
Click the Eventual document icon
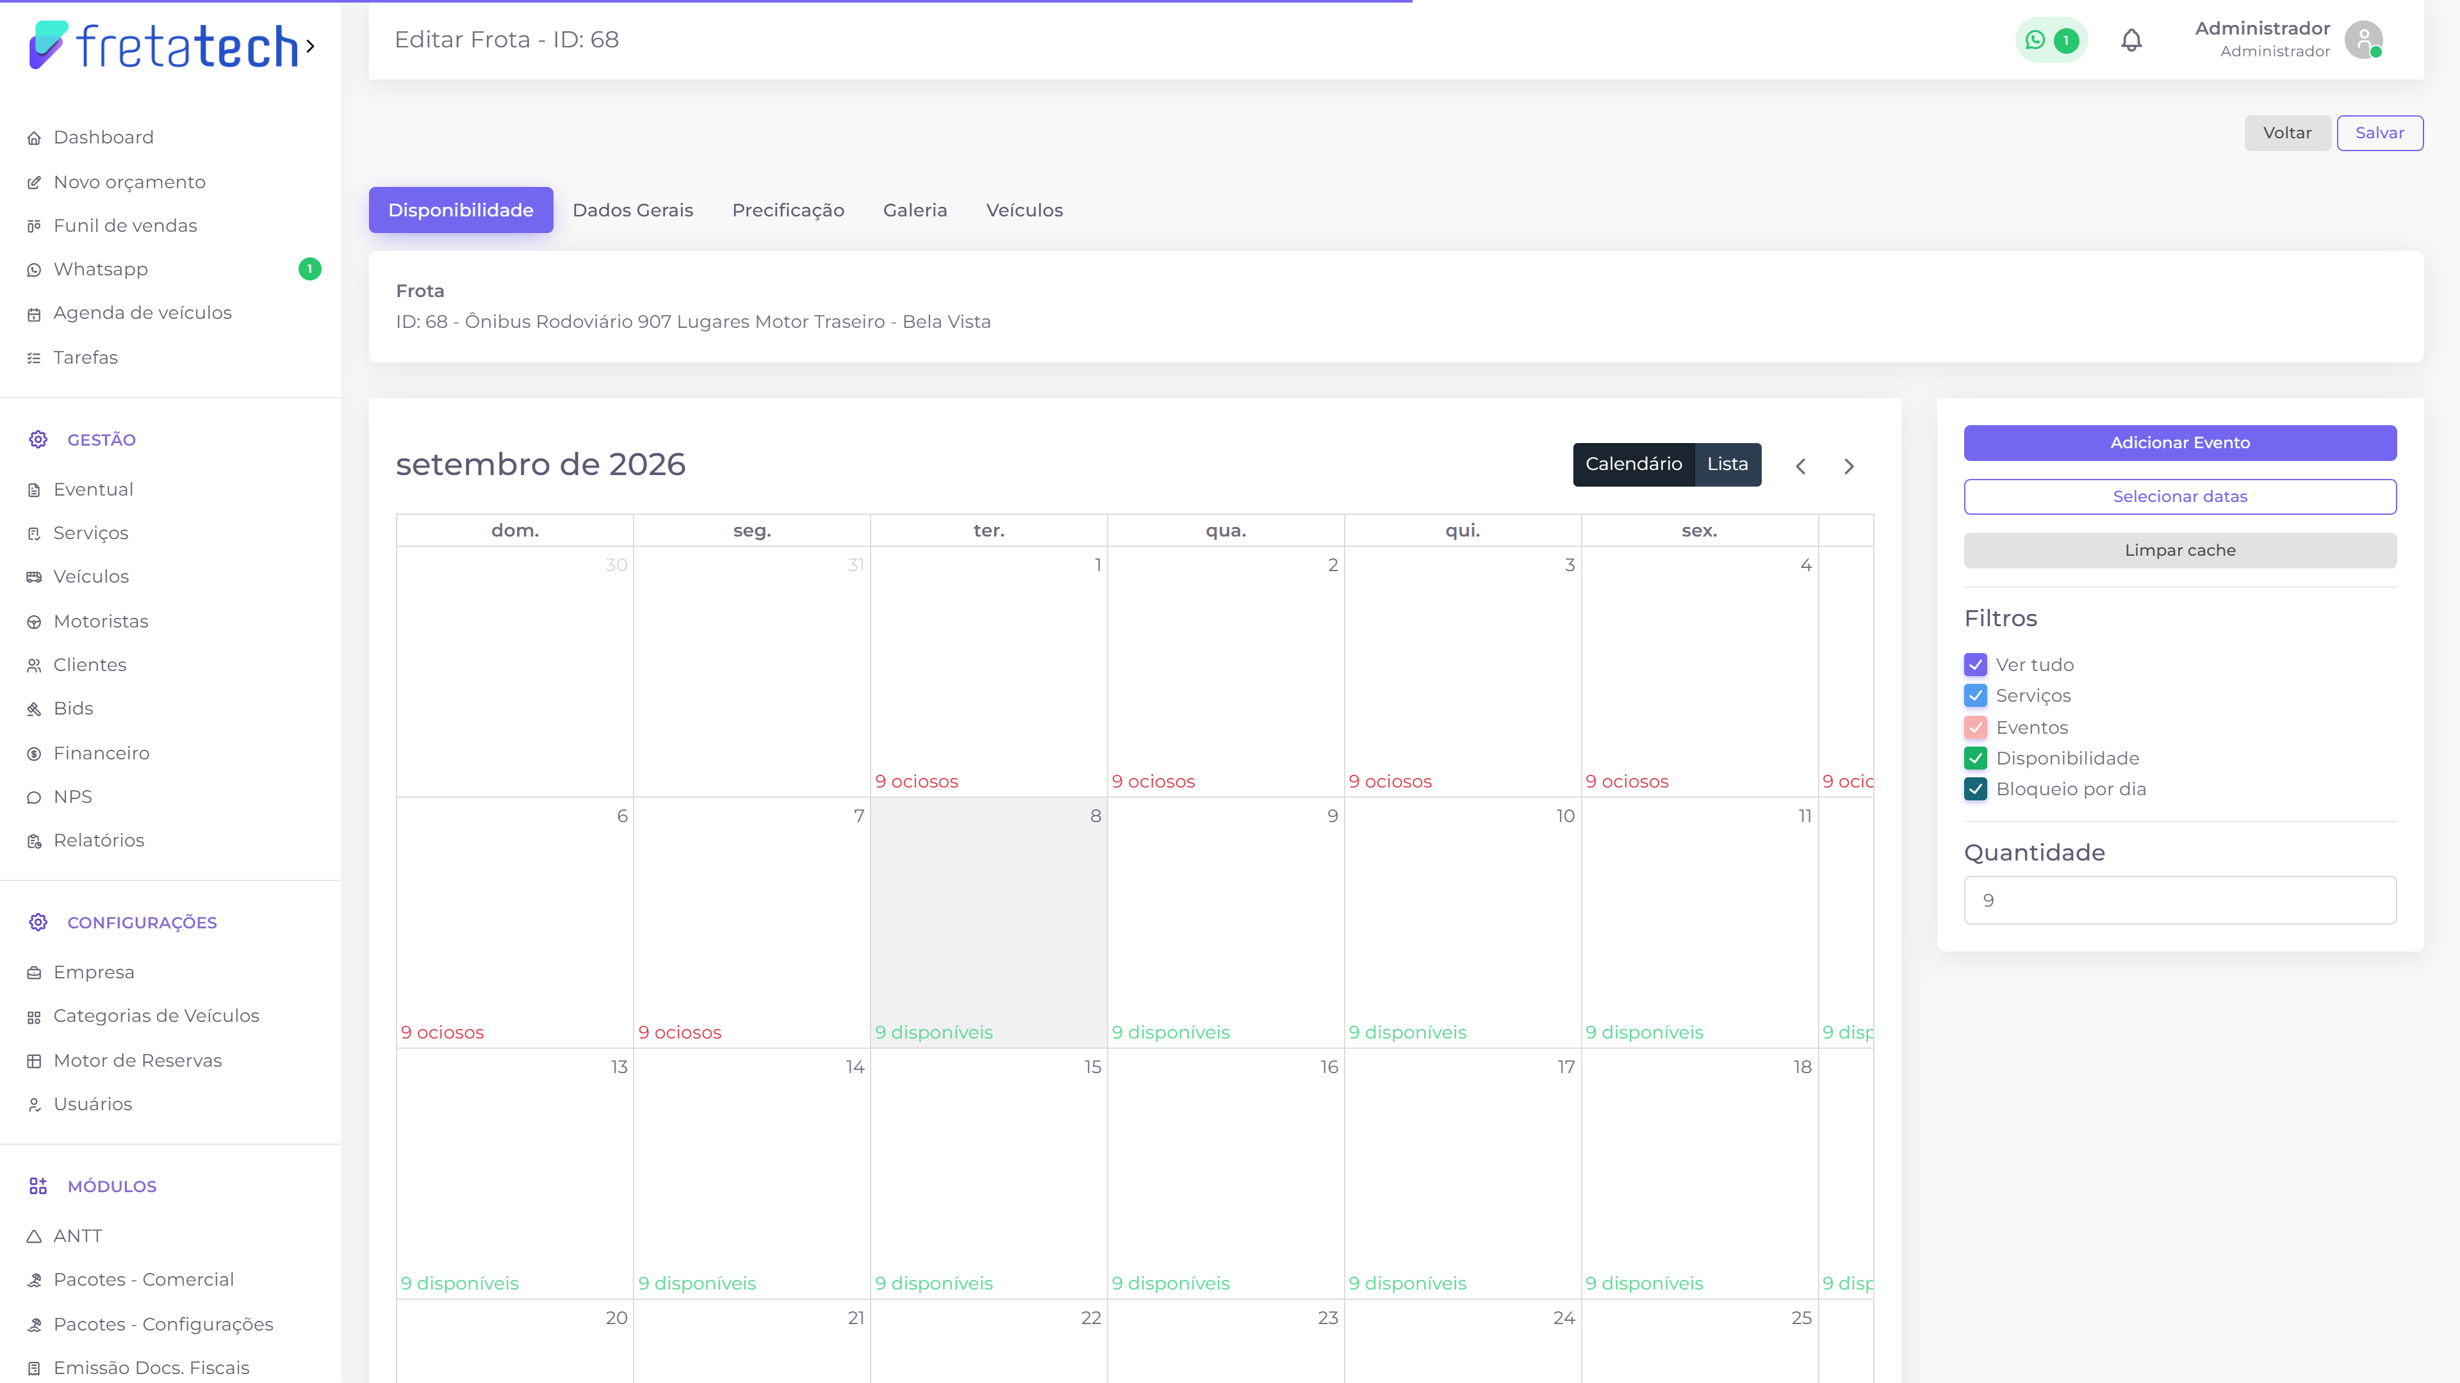(35, 490)
